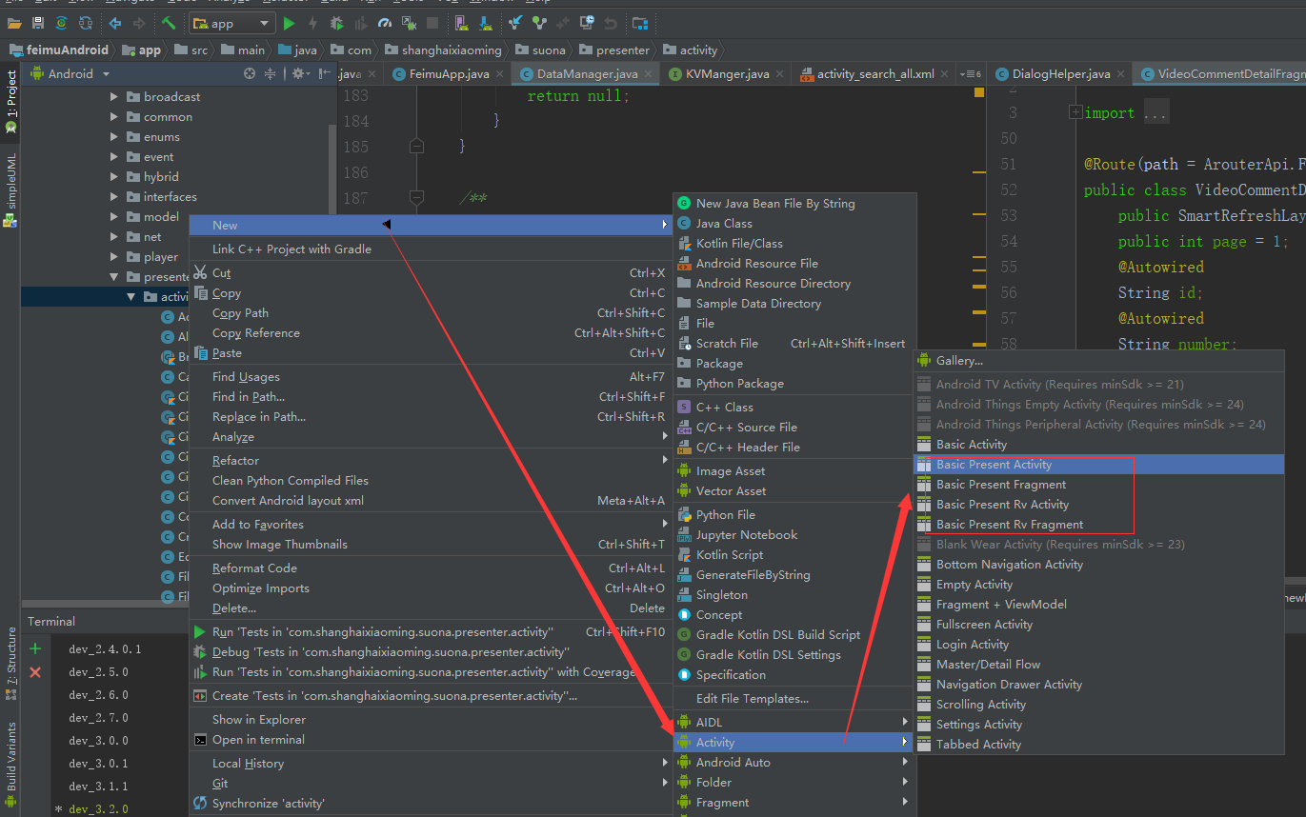Click the Sync Project with Gradle icon
Screen dimensions: 1306x817
61,23
